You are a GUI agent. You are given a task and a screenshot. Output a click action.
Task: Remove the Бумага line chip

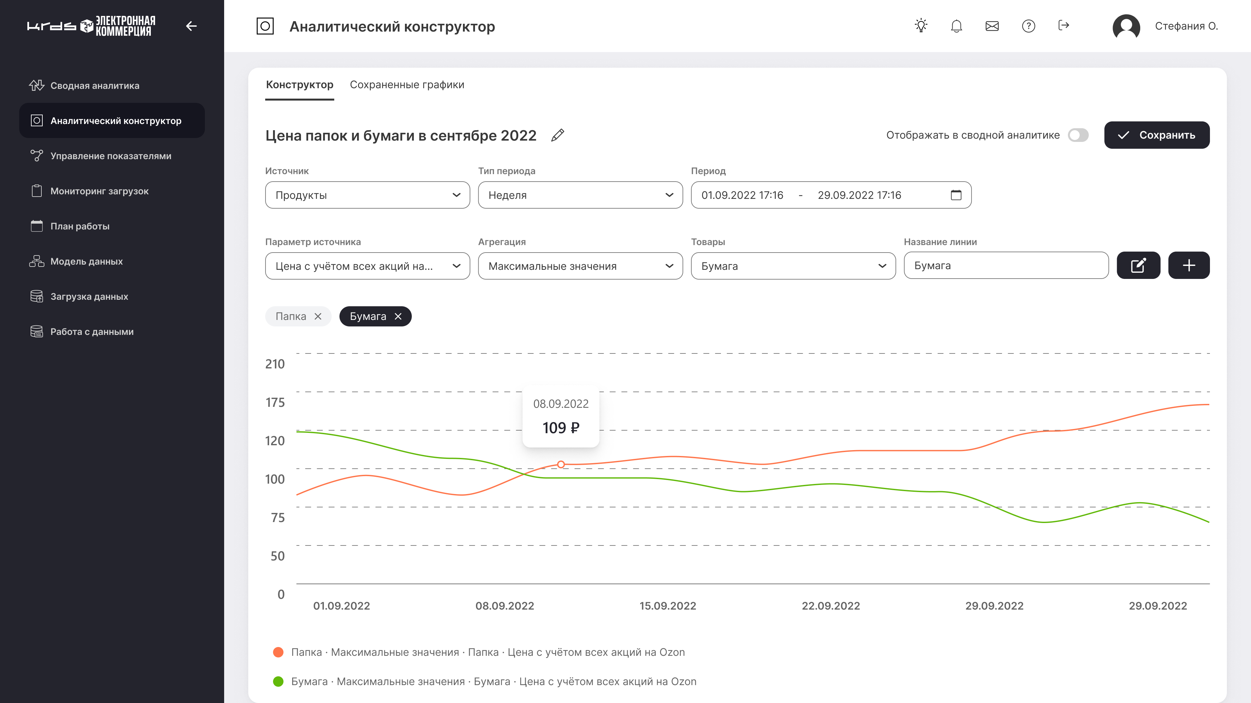coord(398,316)
